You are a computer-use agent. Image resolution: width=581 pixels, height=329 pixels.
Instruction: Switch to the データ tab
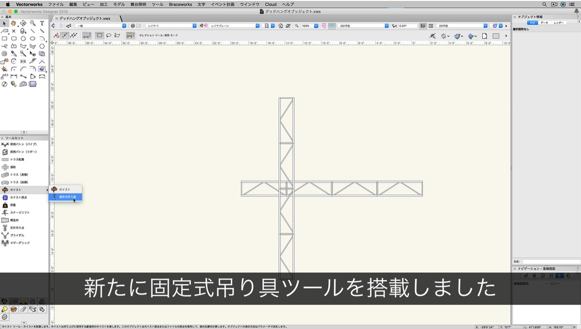click(544, 23)
